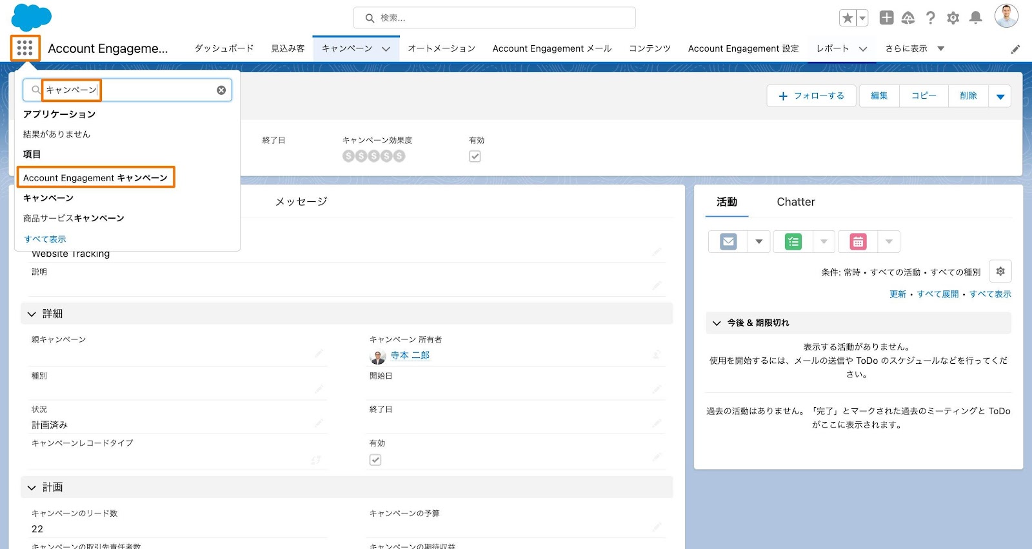This screenshot has width=1032, height=549.
Task: Collapse the 詳細 section
Action: click(x=32, y=314)
